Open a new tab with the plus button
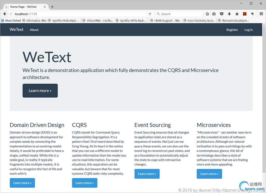266x193 pixels. tap(52, 7)
